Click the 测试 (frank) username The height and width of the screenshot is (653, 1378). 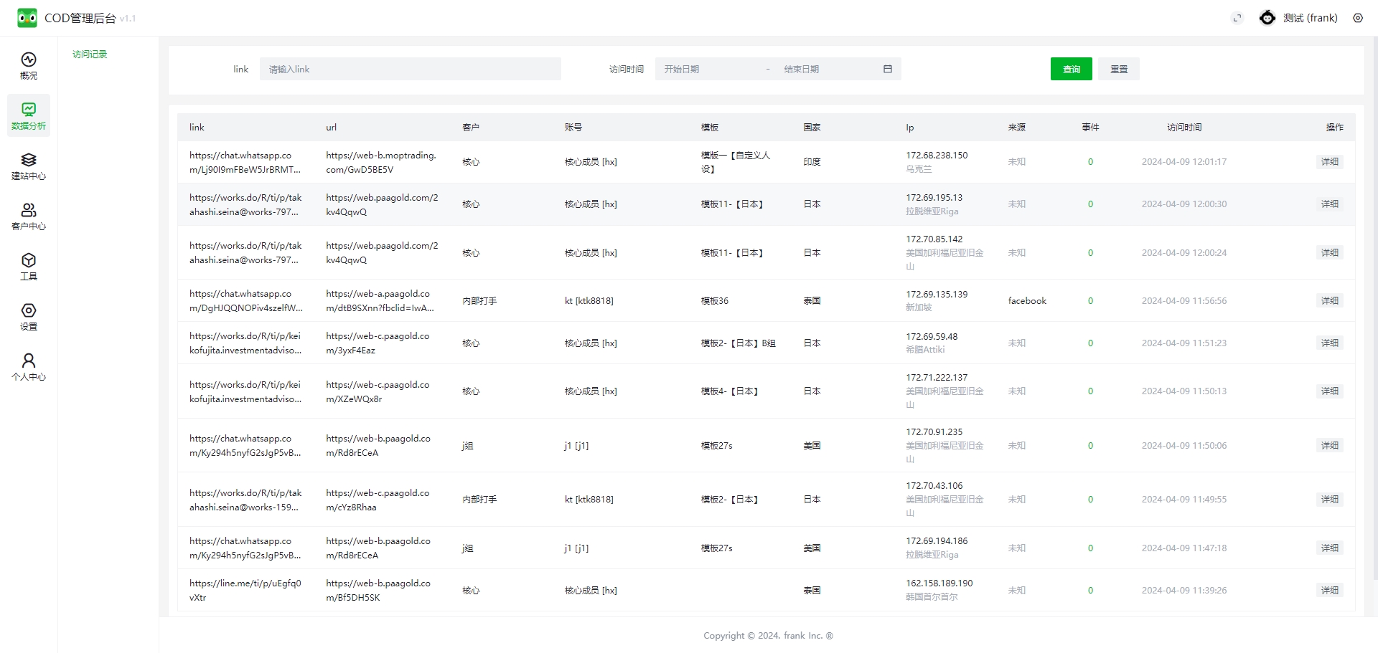[1311, 18]
